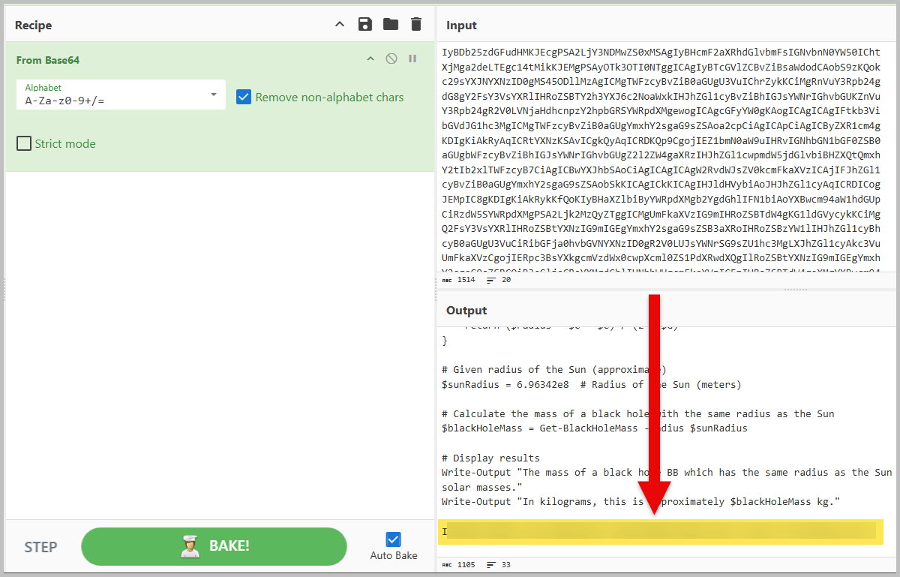The width and height of the screenshot is (900, 577).
Task: Click the STEP button
Action: 40,547
